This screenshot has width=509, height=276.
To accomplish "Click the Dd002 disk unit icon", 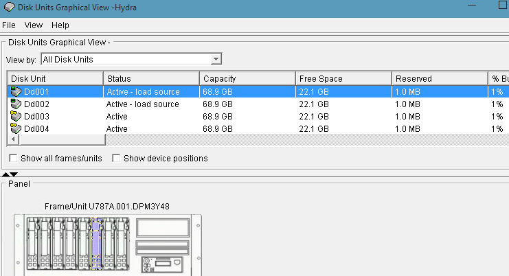I will click(x=16, y=104).
